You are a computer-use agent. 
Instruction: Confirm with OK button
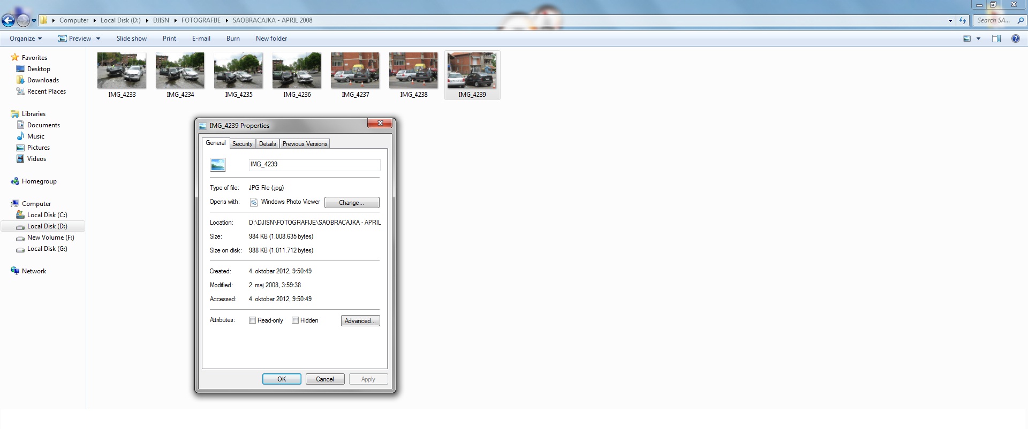tap(282, 379)
